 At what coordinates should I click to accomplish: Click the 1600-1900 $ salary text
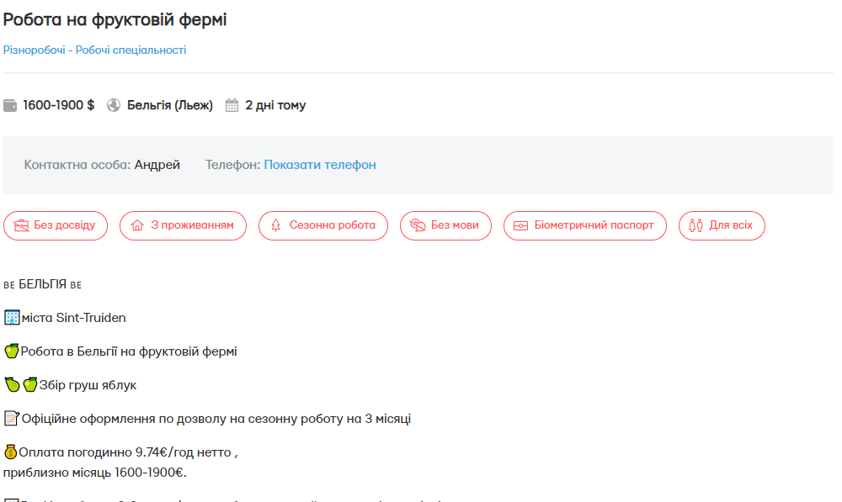[x=59, y=106]
